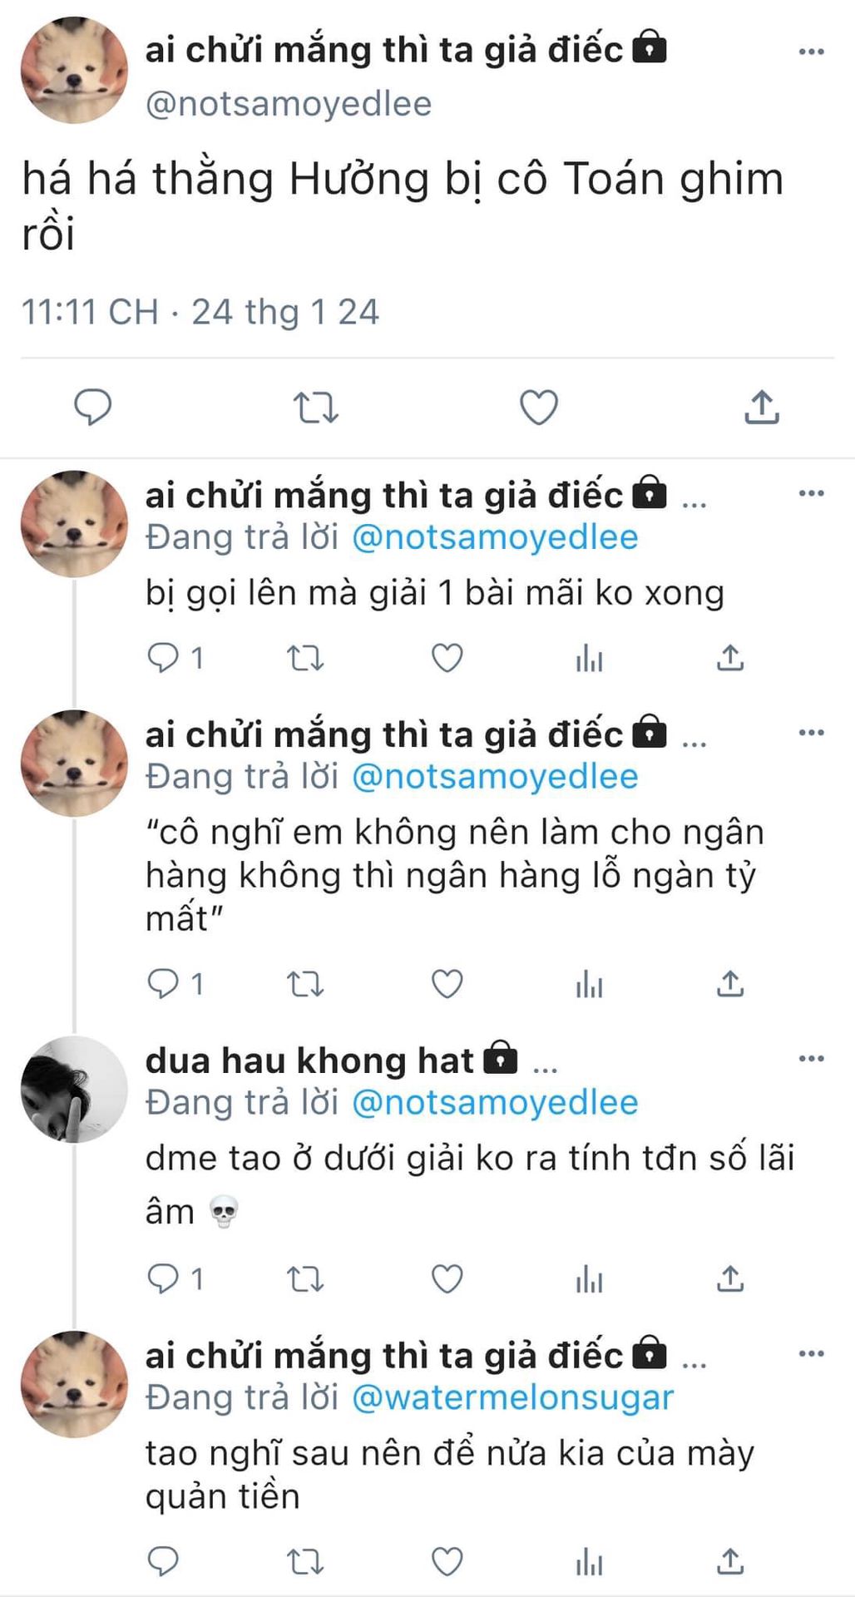Like the "dme tao ở dưới" reply
The image size is (855, 1597).
point(447,1278)
